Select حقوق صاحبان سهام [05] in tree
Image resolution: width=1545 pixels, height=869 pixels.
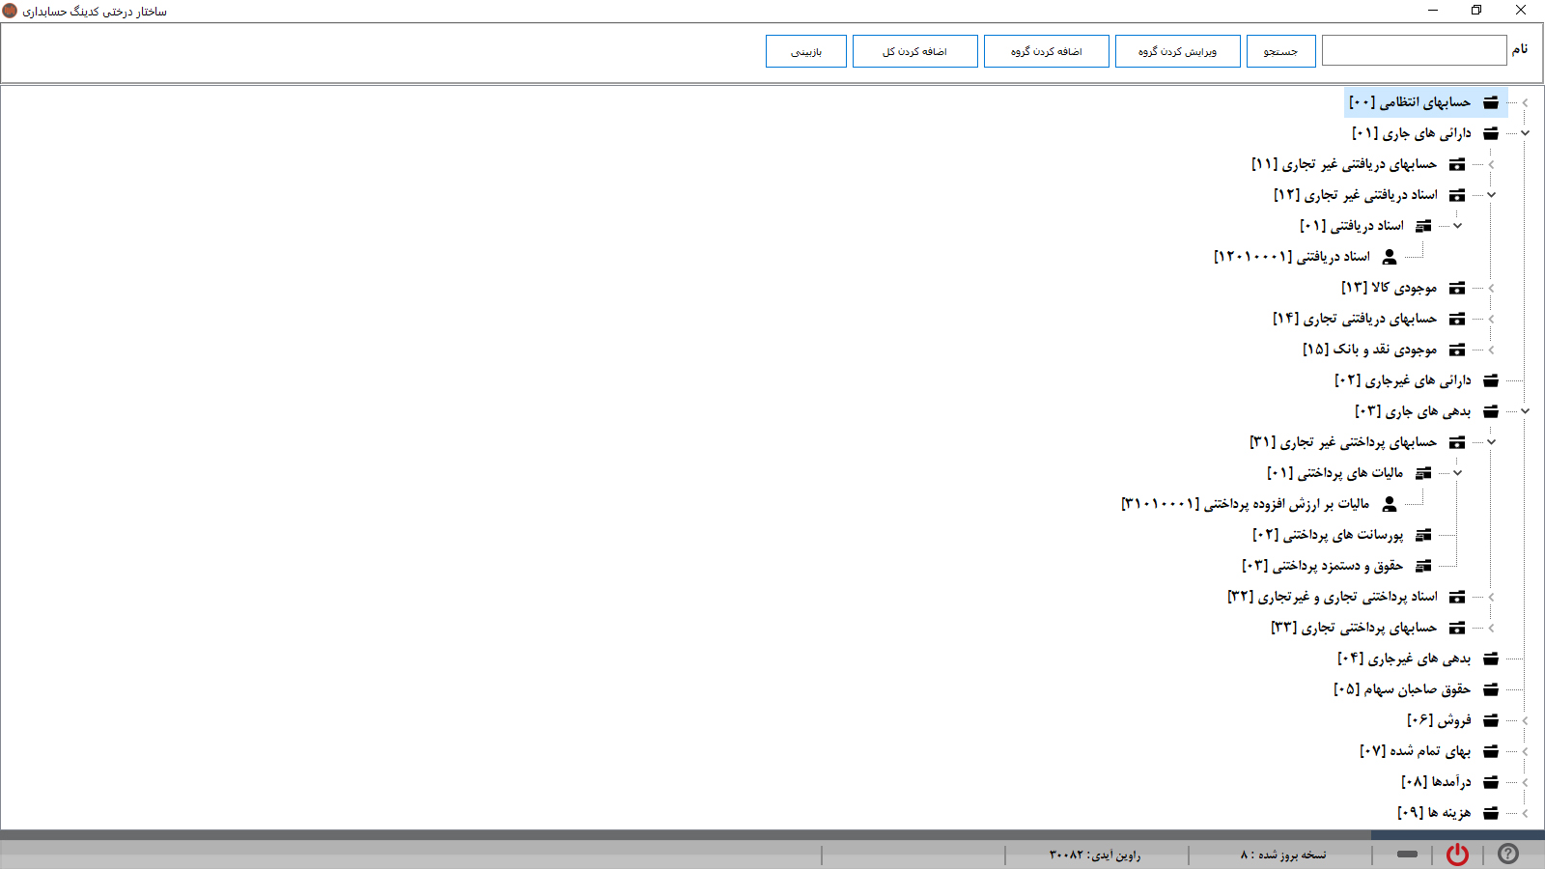pos(1402,689)
